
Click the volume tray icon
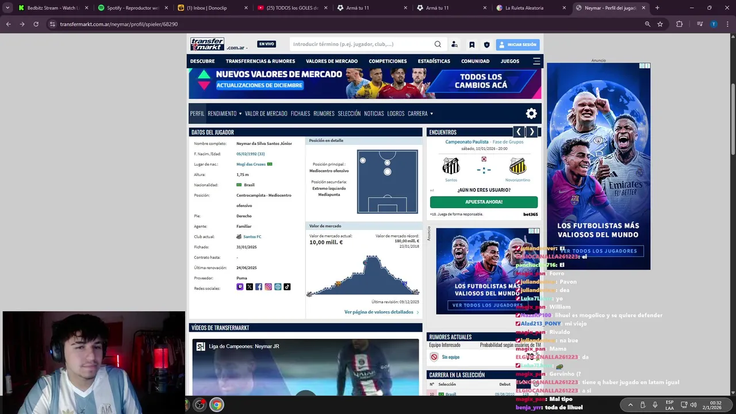693,405
